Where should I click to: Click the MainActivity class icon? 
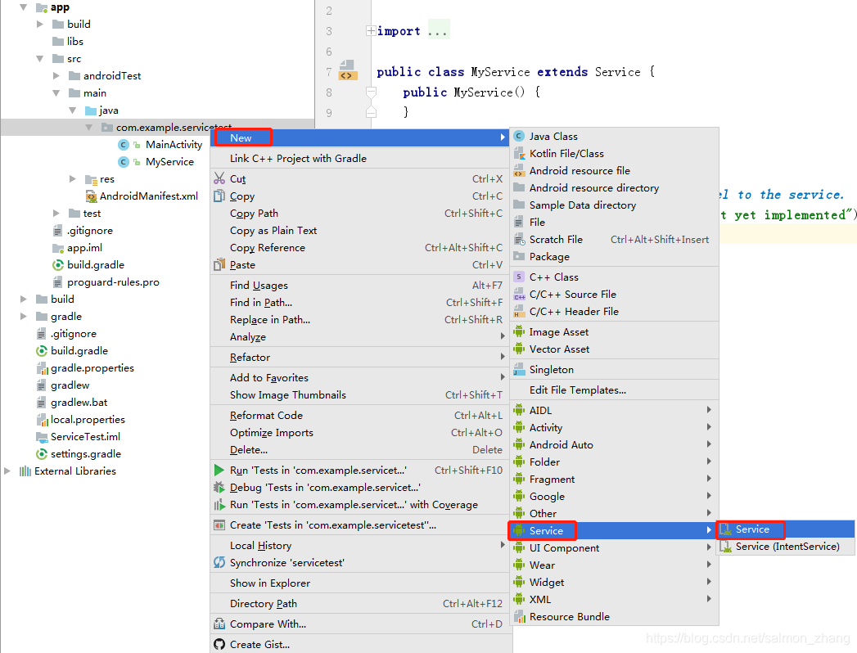[x=124, y=144]
